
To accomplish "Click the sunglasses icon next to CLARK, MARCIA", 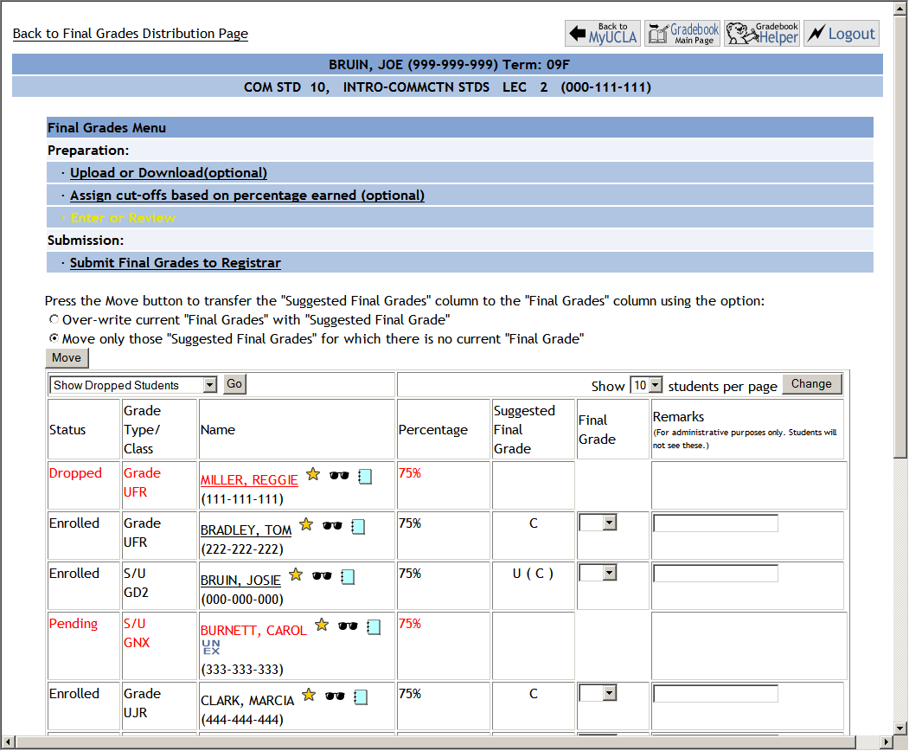I will click(x=335, y=697).
